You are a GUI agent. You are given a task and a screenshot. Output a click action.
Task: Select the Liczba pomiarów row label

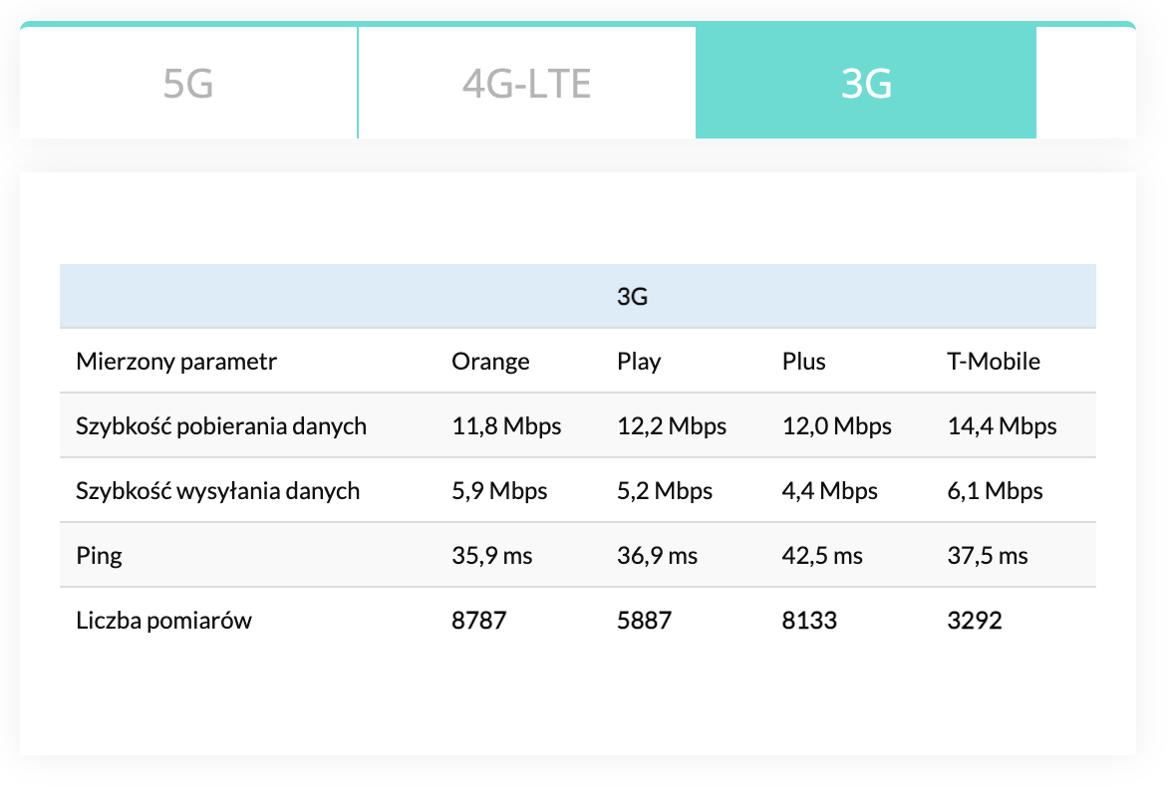coord(163,621)
